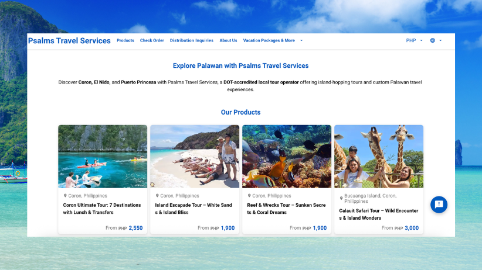Select the giraffe safari thumbnail
The image size is (482, 270).
pyautogui.click(x=379, y=156)
